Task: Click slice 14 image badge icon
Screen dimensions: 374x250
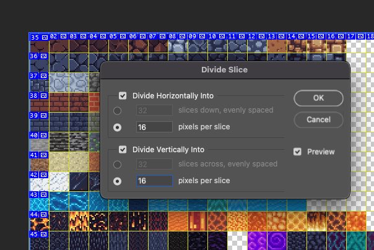Action: point(301,37)
